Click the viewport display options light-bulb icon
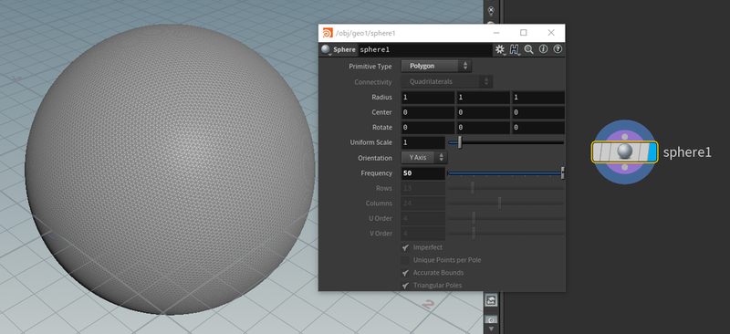Image resolution: width=730 pixels, height=334 pixels. point(490,11)
